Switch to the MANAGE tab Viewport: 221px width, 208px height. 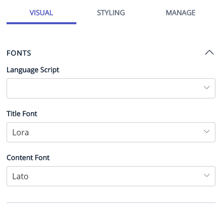[x=181, y=13]
